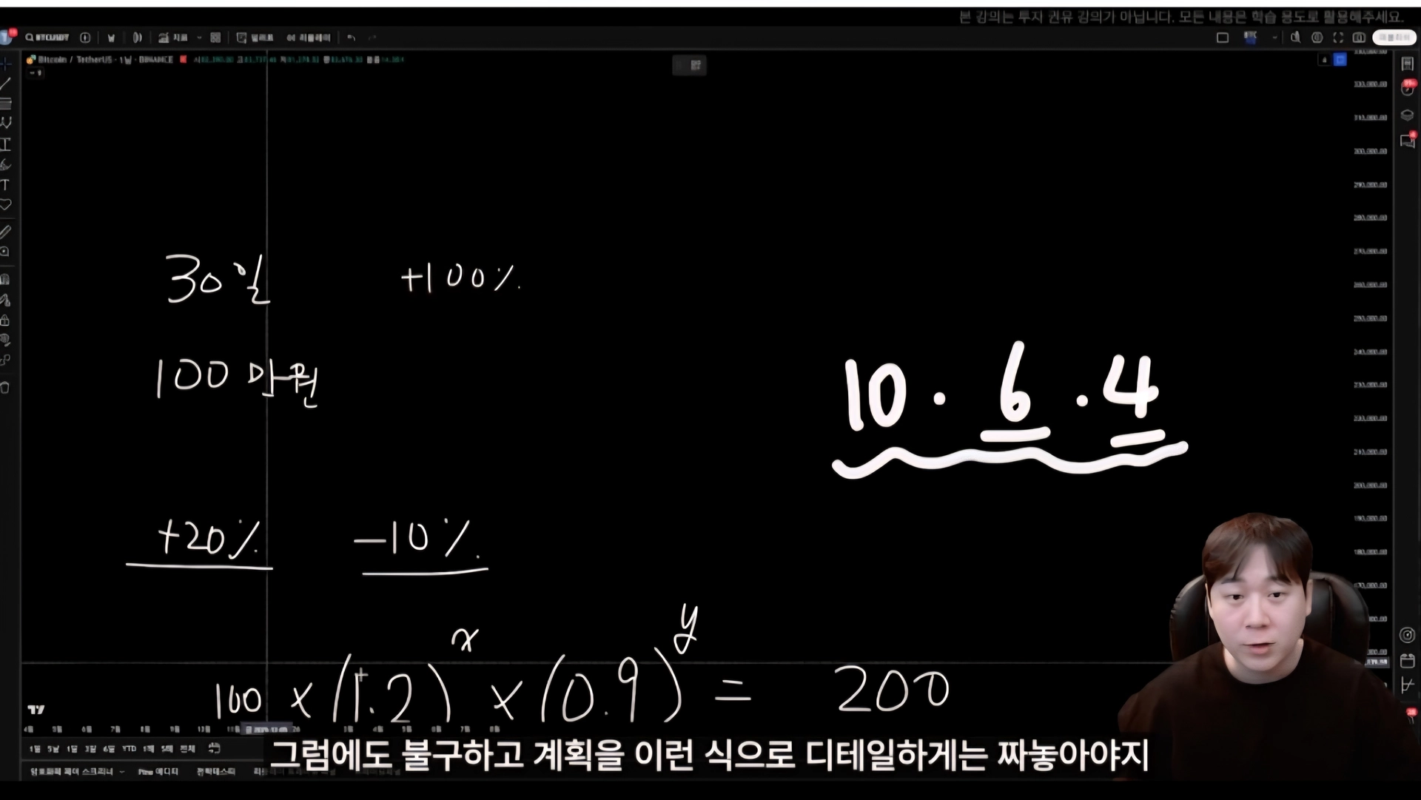1421x800 pixels.
Task: Open the watchlist panel icon
Action: 1407,64
